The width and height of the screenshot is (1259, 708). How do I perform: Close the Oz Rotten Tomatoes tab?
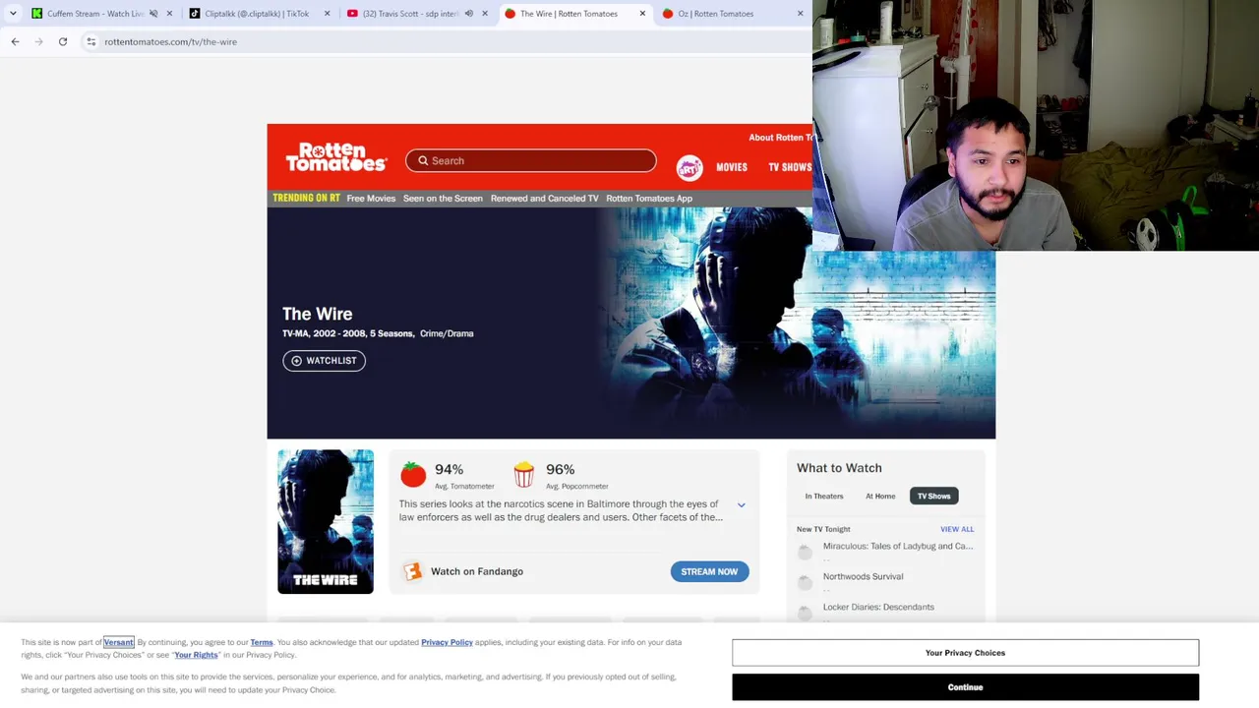800,14
